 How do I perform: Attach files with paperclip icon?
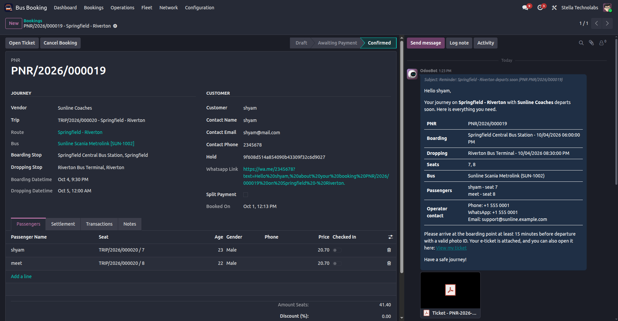pos(591,43)
